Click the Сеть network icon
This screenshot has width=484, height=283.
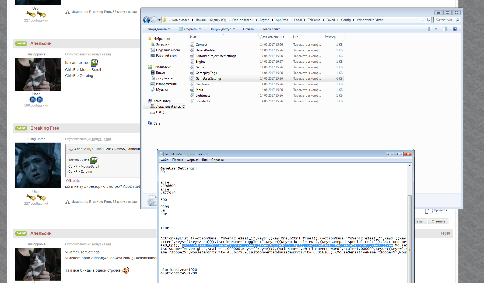150,123
